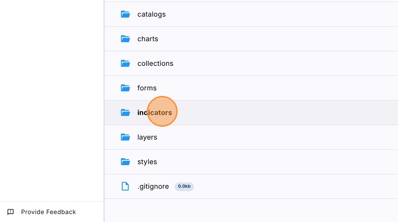This screenshot has width=398, height=222.
Task: Navigate into the forms folder name
Action: pos(147,88)
